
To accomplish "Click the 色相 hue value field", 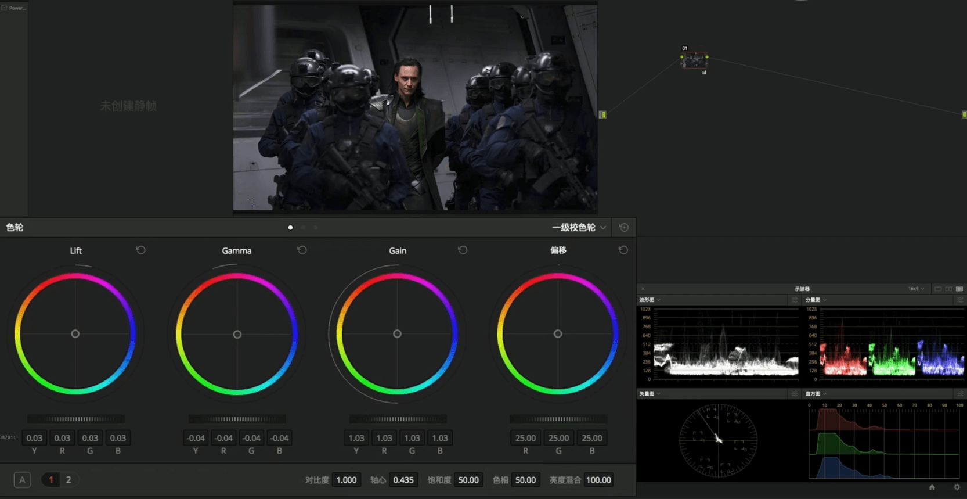I will coord(525,480).
